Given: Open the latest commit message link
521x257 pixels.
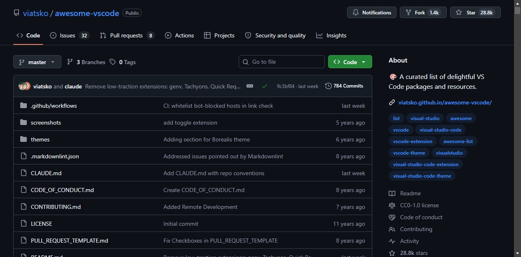Looking at the screenshot, I should coord(163,86).
